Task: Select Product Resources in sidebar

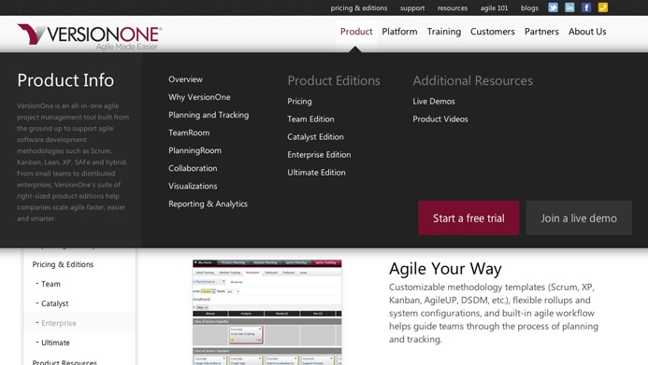Action: point(65,362)
